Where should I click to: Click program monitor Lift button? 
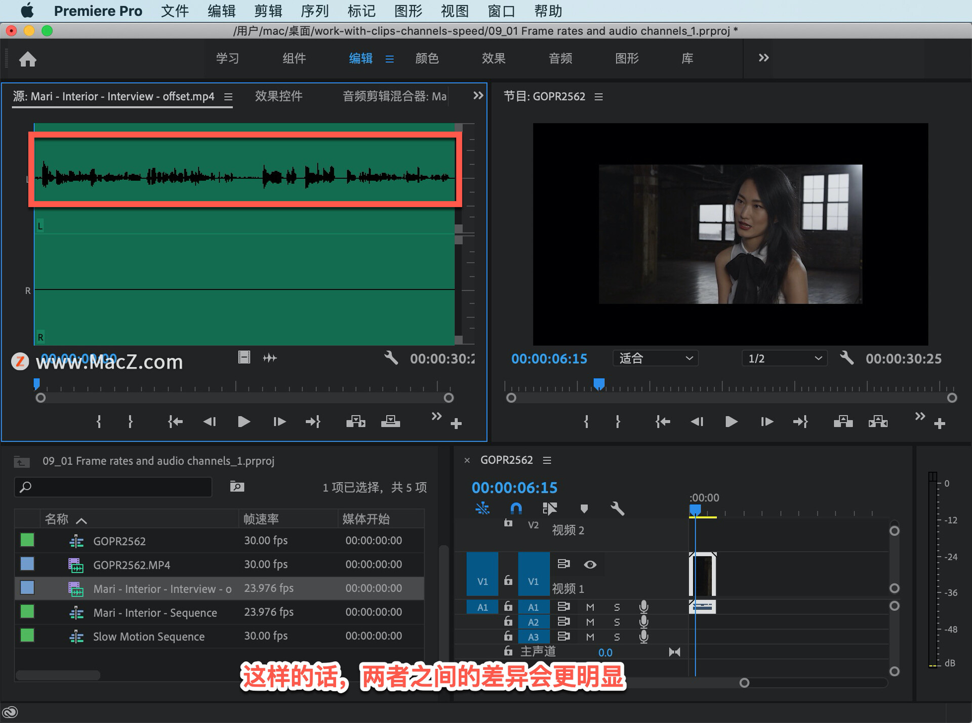click(x=843, y=421)
